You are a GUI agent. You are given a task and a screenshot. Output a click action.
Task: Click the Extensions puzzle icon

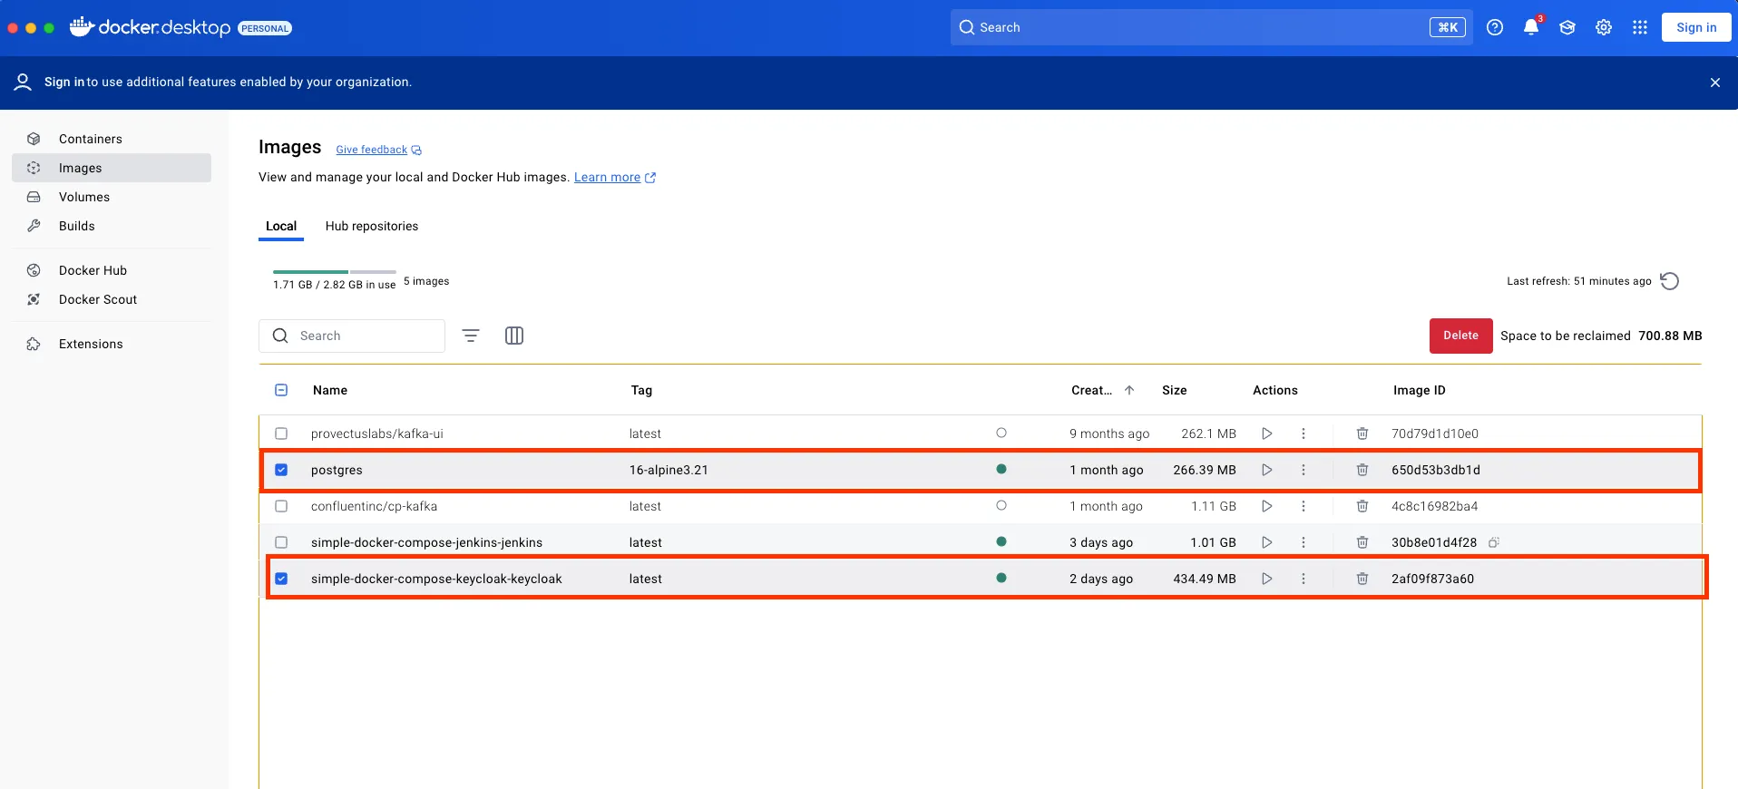point(34,344)
